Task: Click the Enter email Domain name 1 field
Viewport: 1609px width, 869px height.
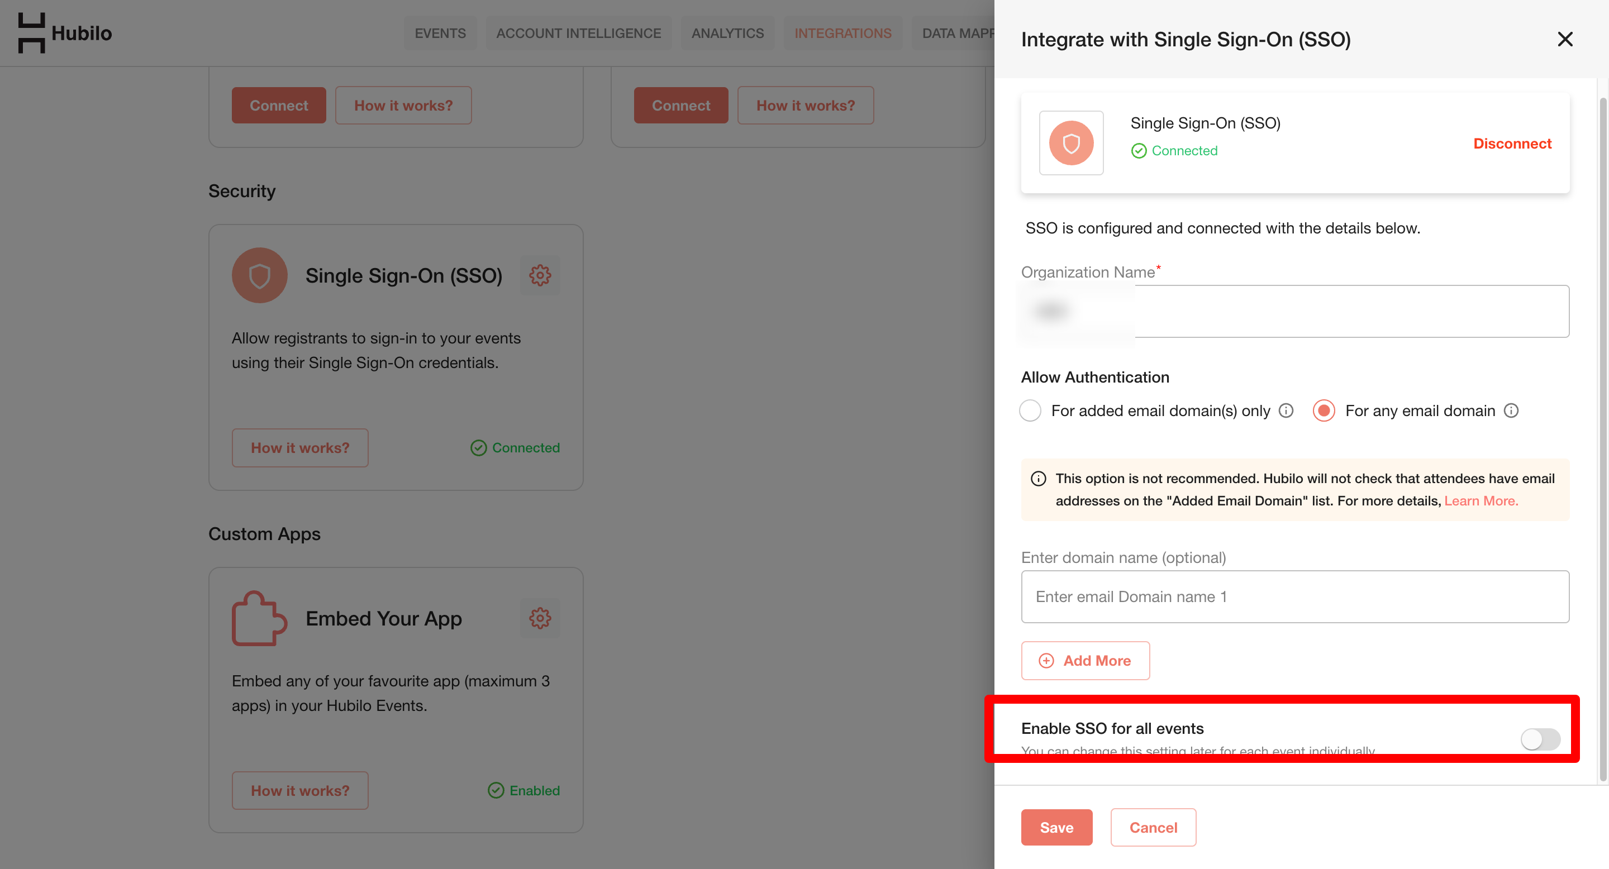Action: [1295, 597]
